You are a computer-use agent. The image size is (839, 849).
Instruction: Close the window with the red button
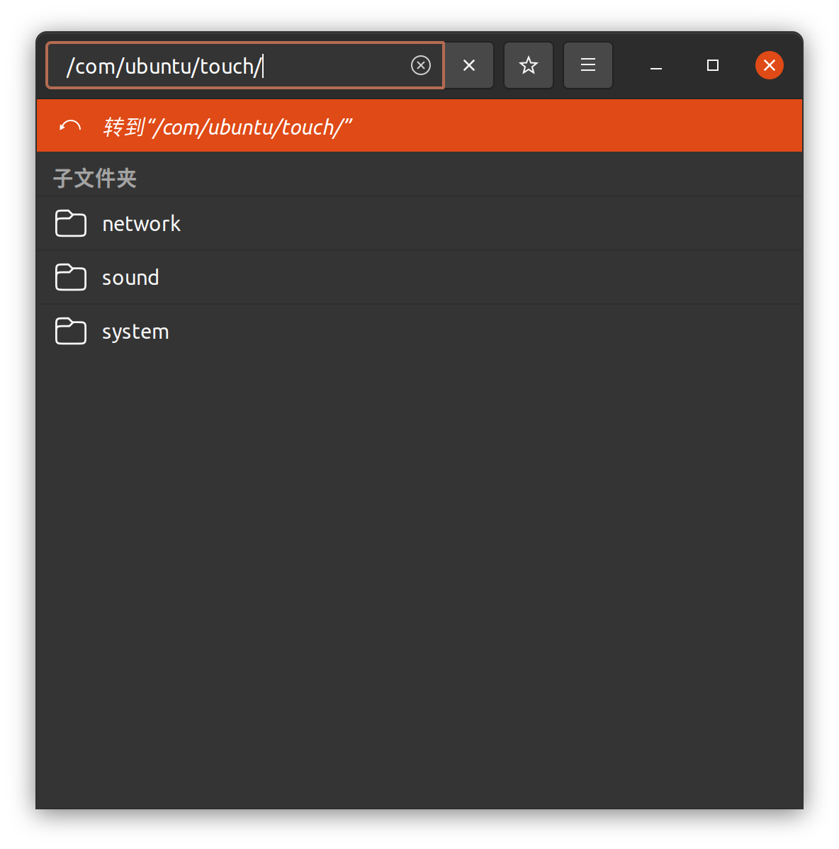(x=769, y=65)
